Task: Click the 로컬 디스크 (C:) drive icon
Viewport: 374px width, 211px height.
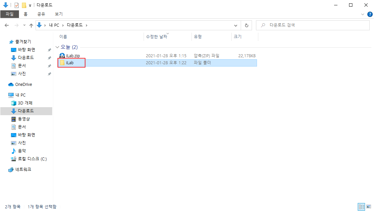Action: (x=14, y=159)
